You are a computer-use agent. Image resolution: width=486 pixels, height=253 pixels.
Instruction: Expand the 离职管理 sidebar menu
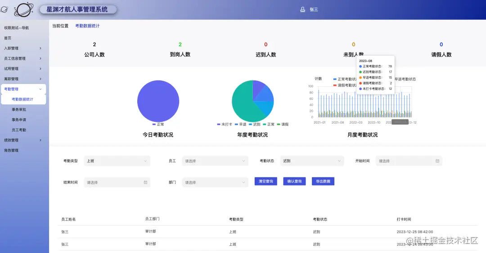tap(22, 79)
